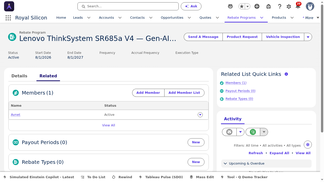This screenshot has height=182, width=324.
Task: Click the Rebate Types list icon
Action: click(16, 162)
